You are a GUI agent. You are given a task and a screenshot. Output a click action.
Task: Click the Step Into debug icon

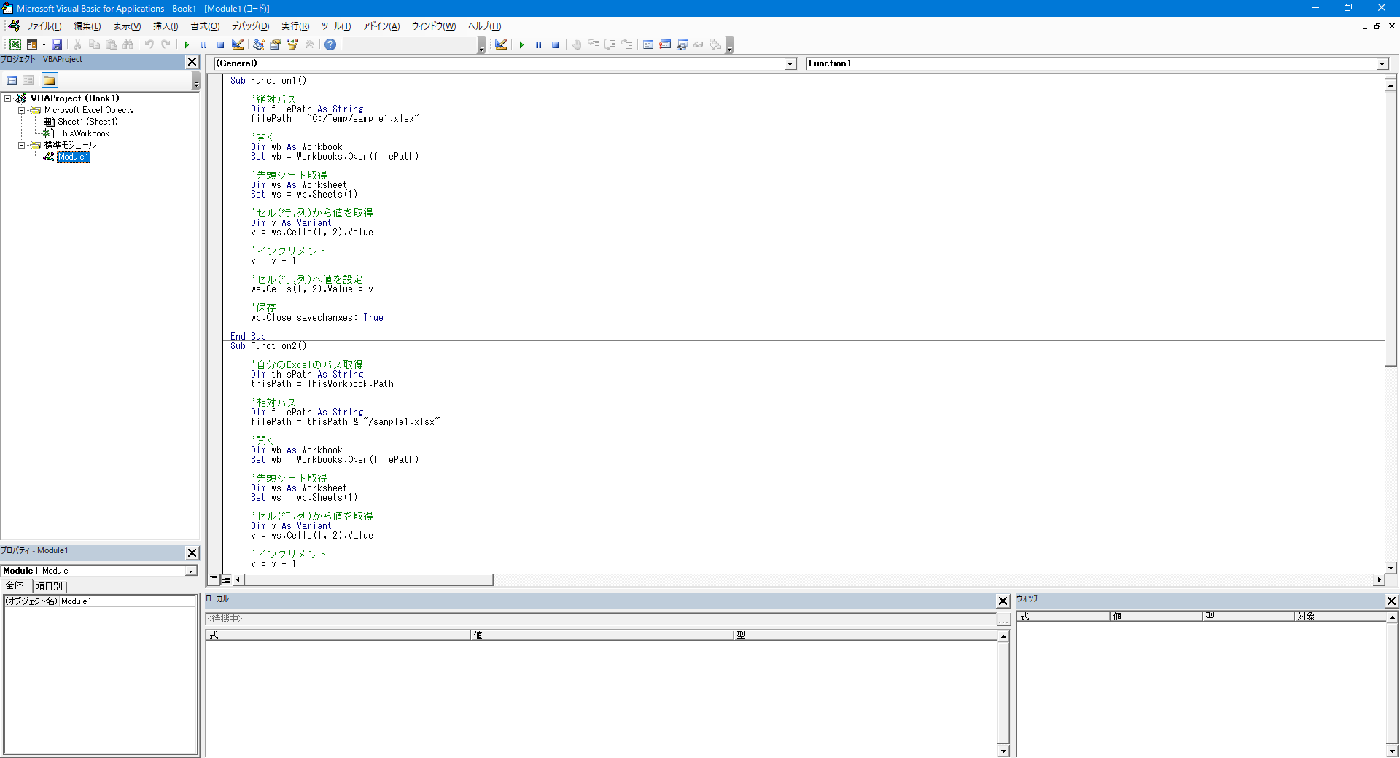point(594,44)
